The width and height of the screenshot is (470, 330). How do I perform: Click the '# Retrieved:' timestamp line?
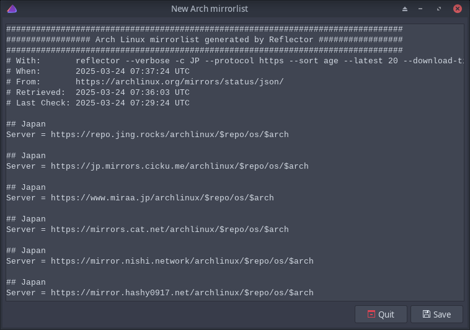click(x=98, y=92)
